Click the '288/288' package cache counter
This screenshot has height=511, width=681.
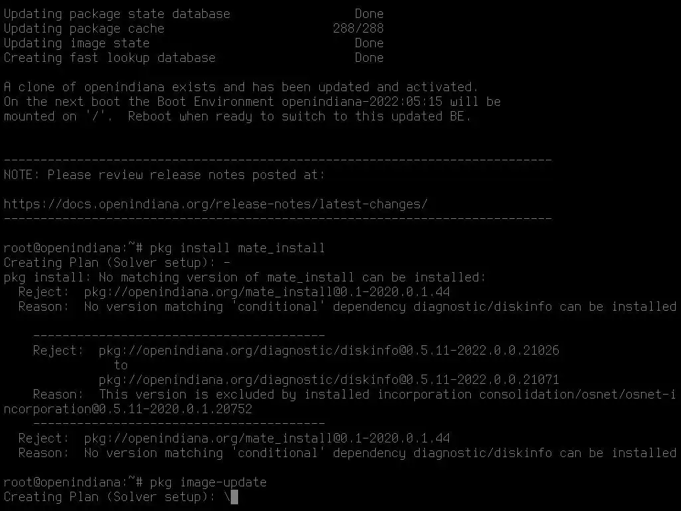tap(358, 29)
